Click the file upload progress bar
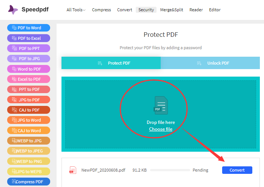The image size is (264, 187). click(170, 170)
